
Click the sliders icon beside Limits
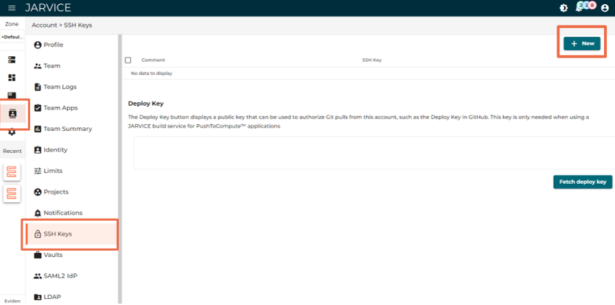38,171
